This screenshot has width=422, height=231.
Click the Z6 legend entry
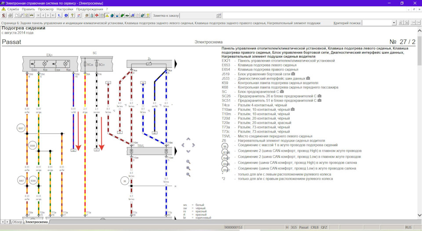point(273,140)
